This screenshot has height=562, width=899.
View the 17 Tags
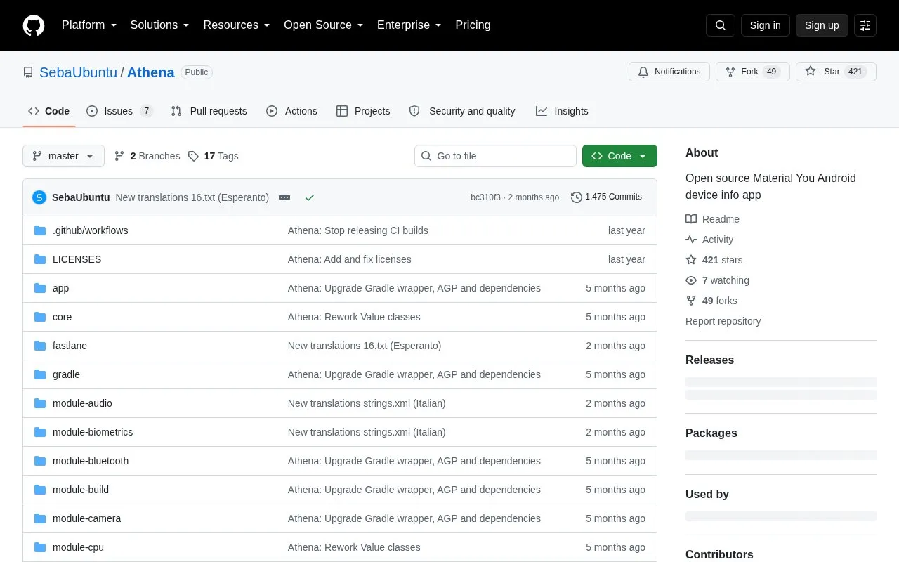(x=214, y=156)
